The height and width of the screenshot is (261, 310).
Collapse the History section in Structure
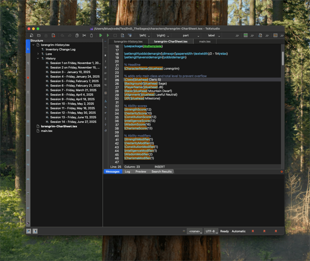point(38,59)
